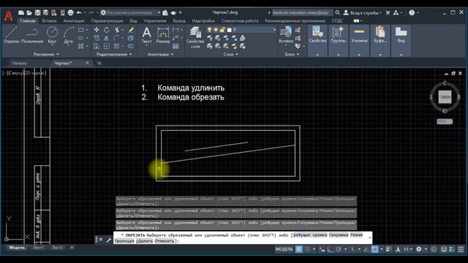The height and width of the screenshot is (263, 468).
Task: Activate the Mirror tool icon
Action: [107, 38]
